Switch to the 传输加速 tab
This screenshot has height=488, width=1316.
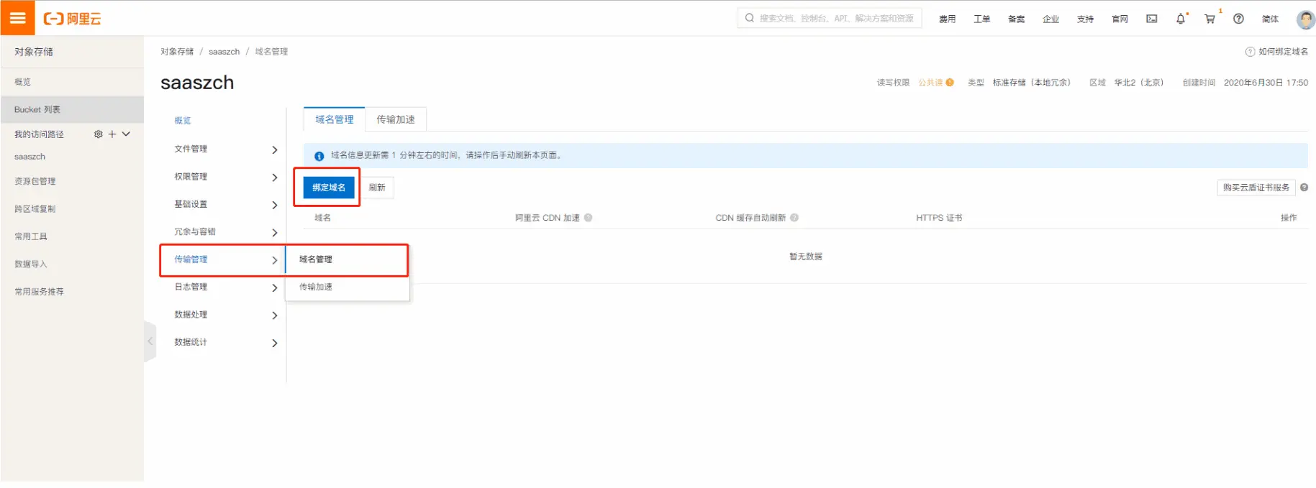(x=395, y=119)
